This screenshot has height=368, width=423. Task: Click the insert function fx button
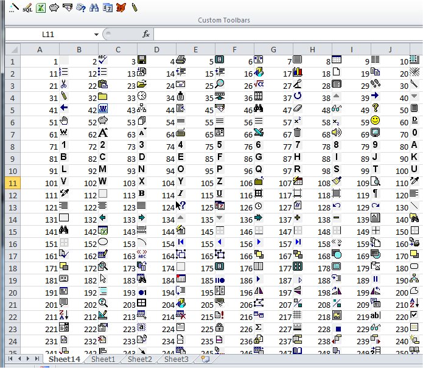pyautogui.click(x=146, y=34)
